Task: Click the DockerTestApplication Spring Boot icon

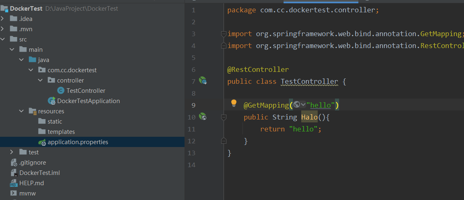Action: (52, 101)
